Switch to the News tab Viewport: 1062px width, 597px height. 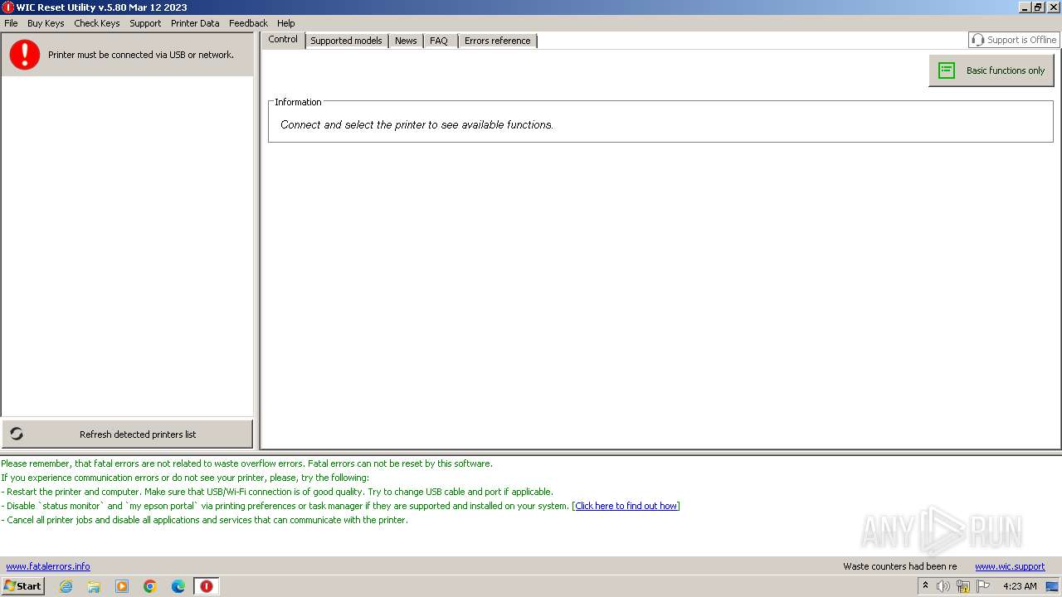tap(406, 41)
